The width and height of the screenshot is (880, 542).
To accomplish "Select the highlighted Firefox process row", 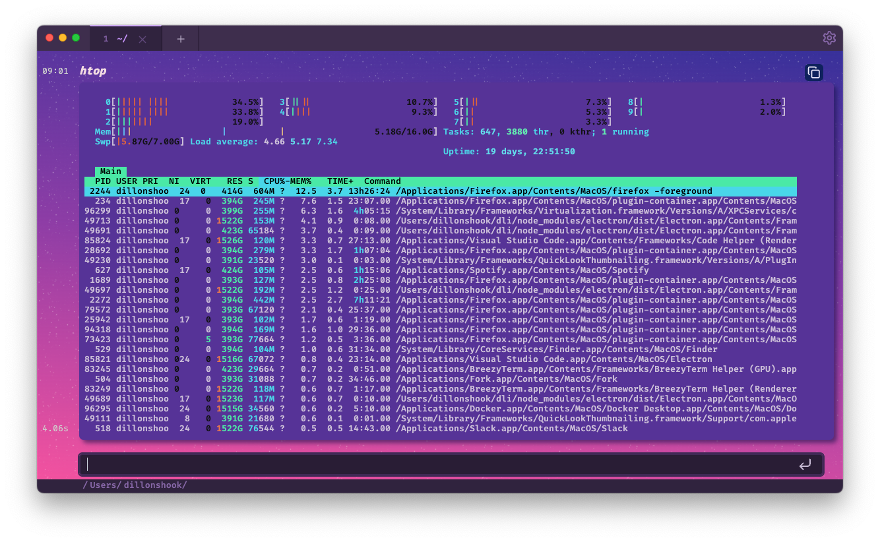I will (x=396, y=191).
